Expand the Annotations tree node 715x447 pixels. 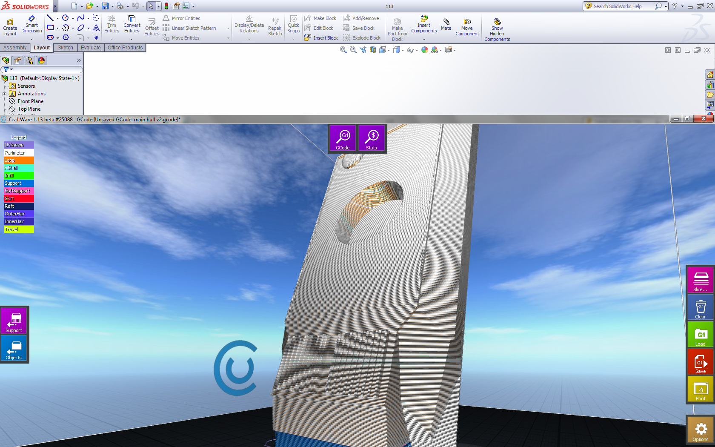4,94
